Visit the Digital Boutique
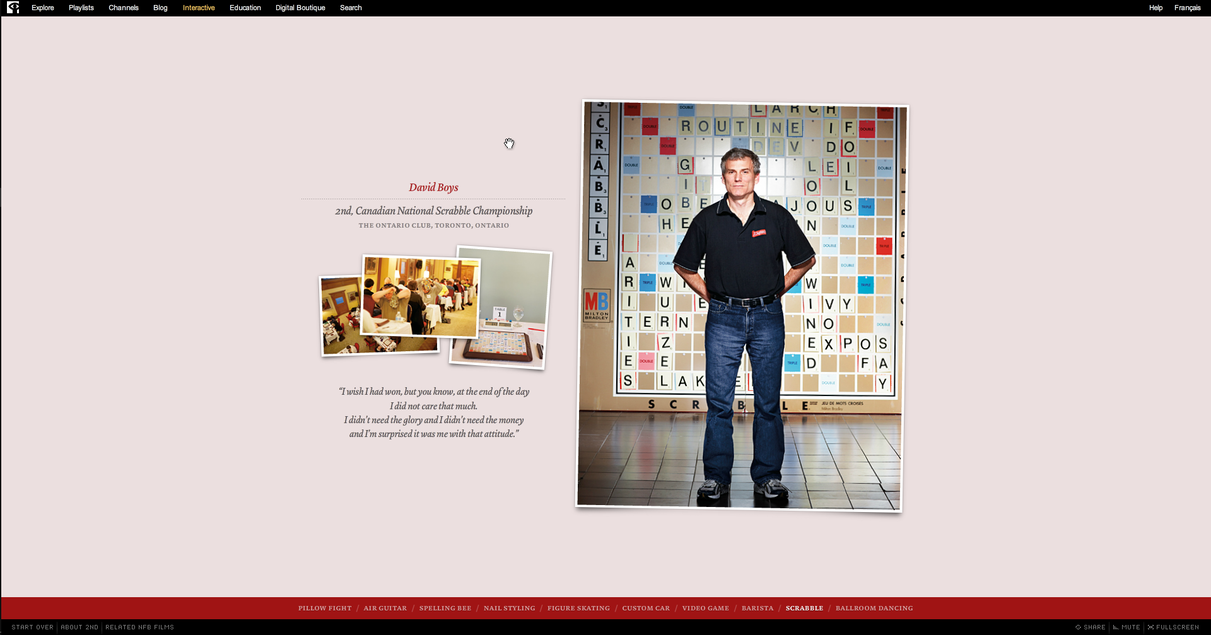 [300, 8]
